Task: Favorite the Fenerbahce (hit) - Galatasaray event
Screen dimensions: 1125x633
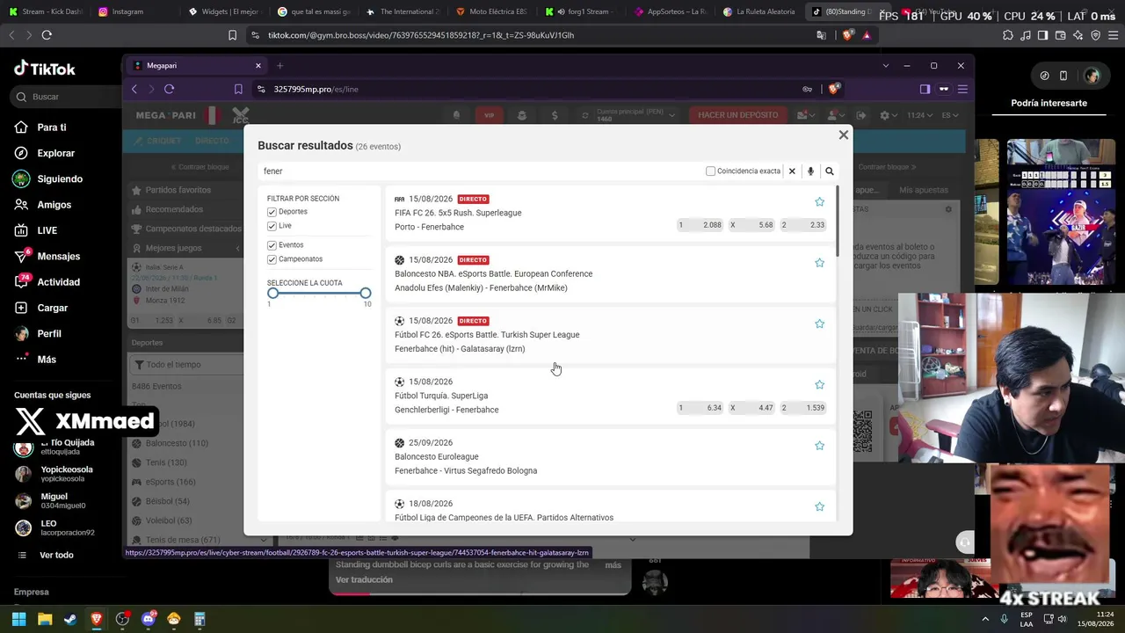Action: tap(819, 324)
